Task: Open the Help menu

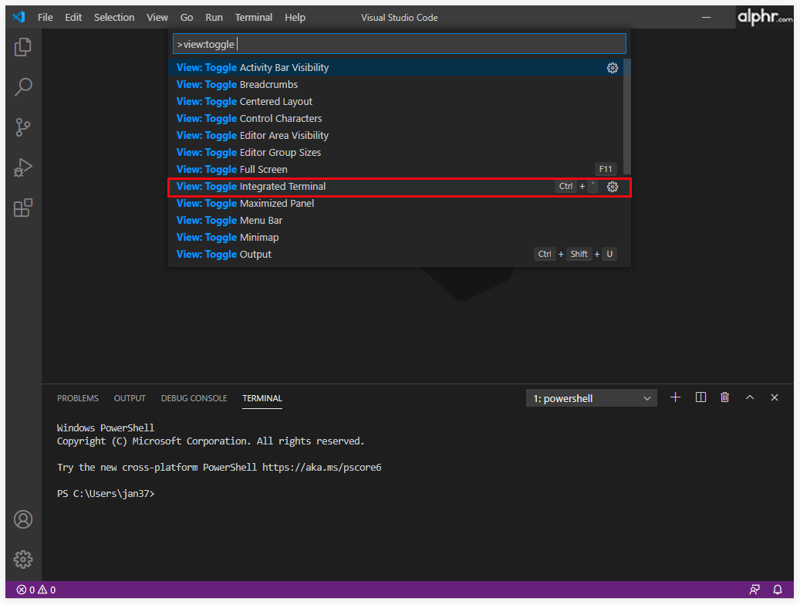Action: point(295,17)
